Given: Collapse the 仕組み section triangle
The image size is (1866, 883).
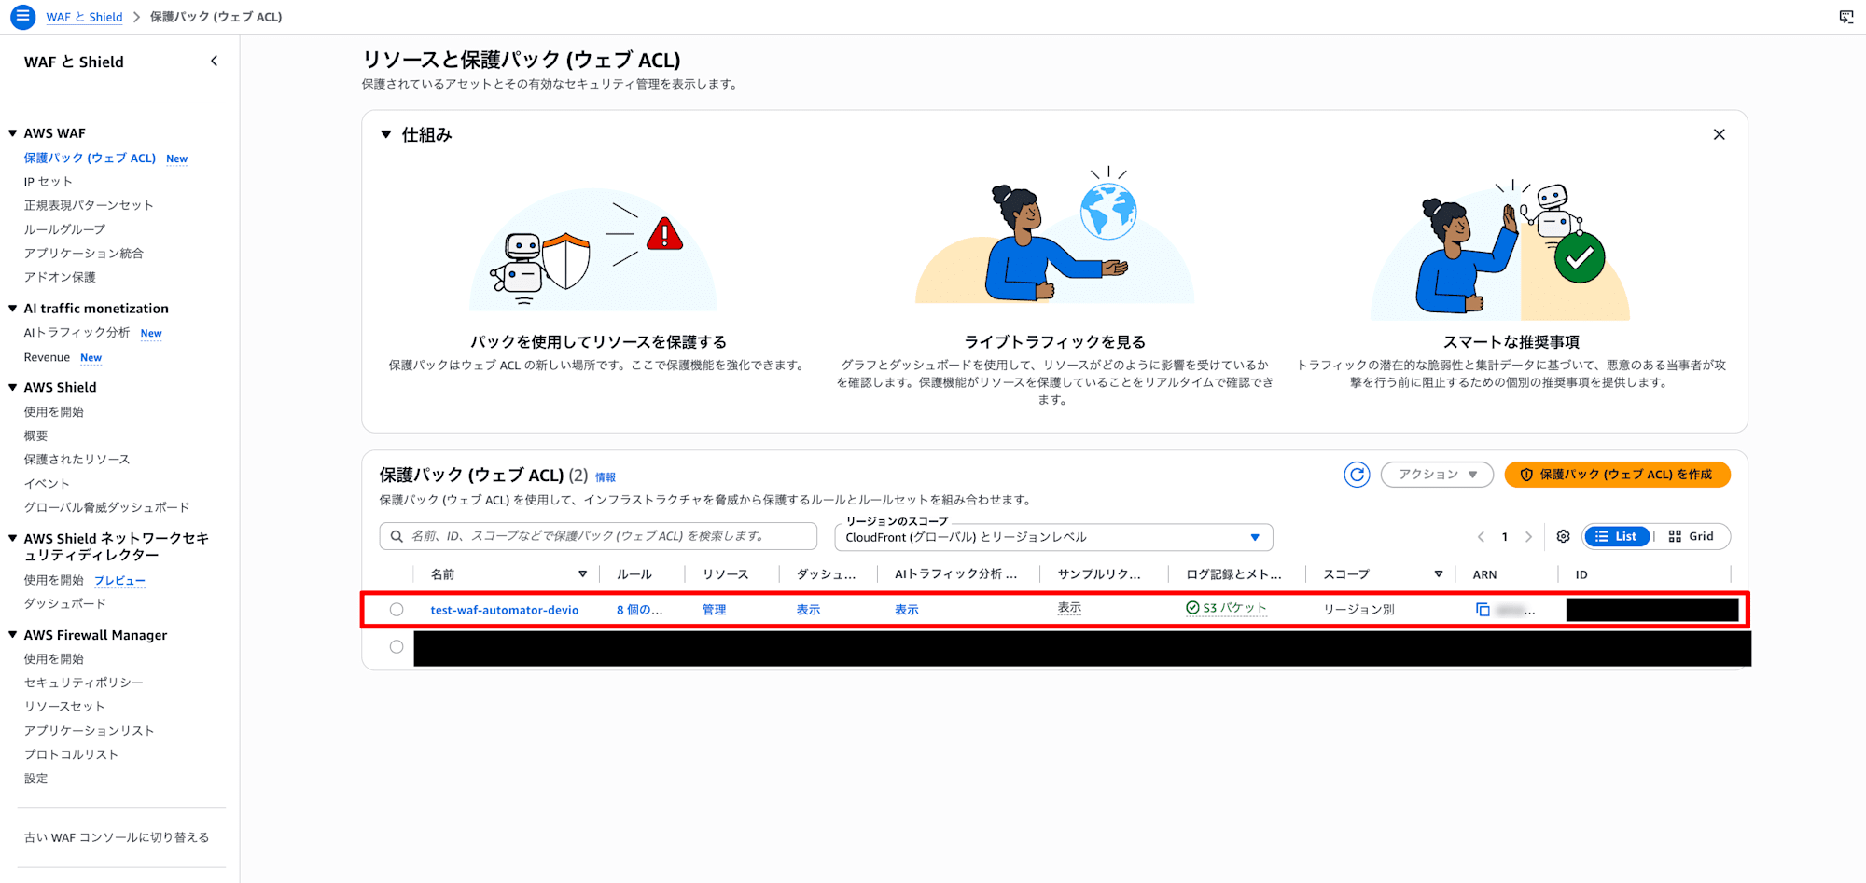Looking at the screenshot, I should point(385,134).
